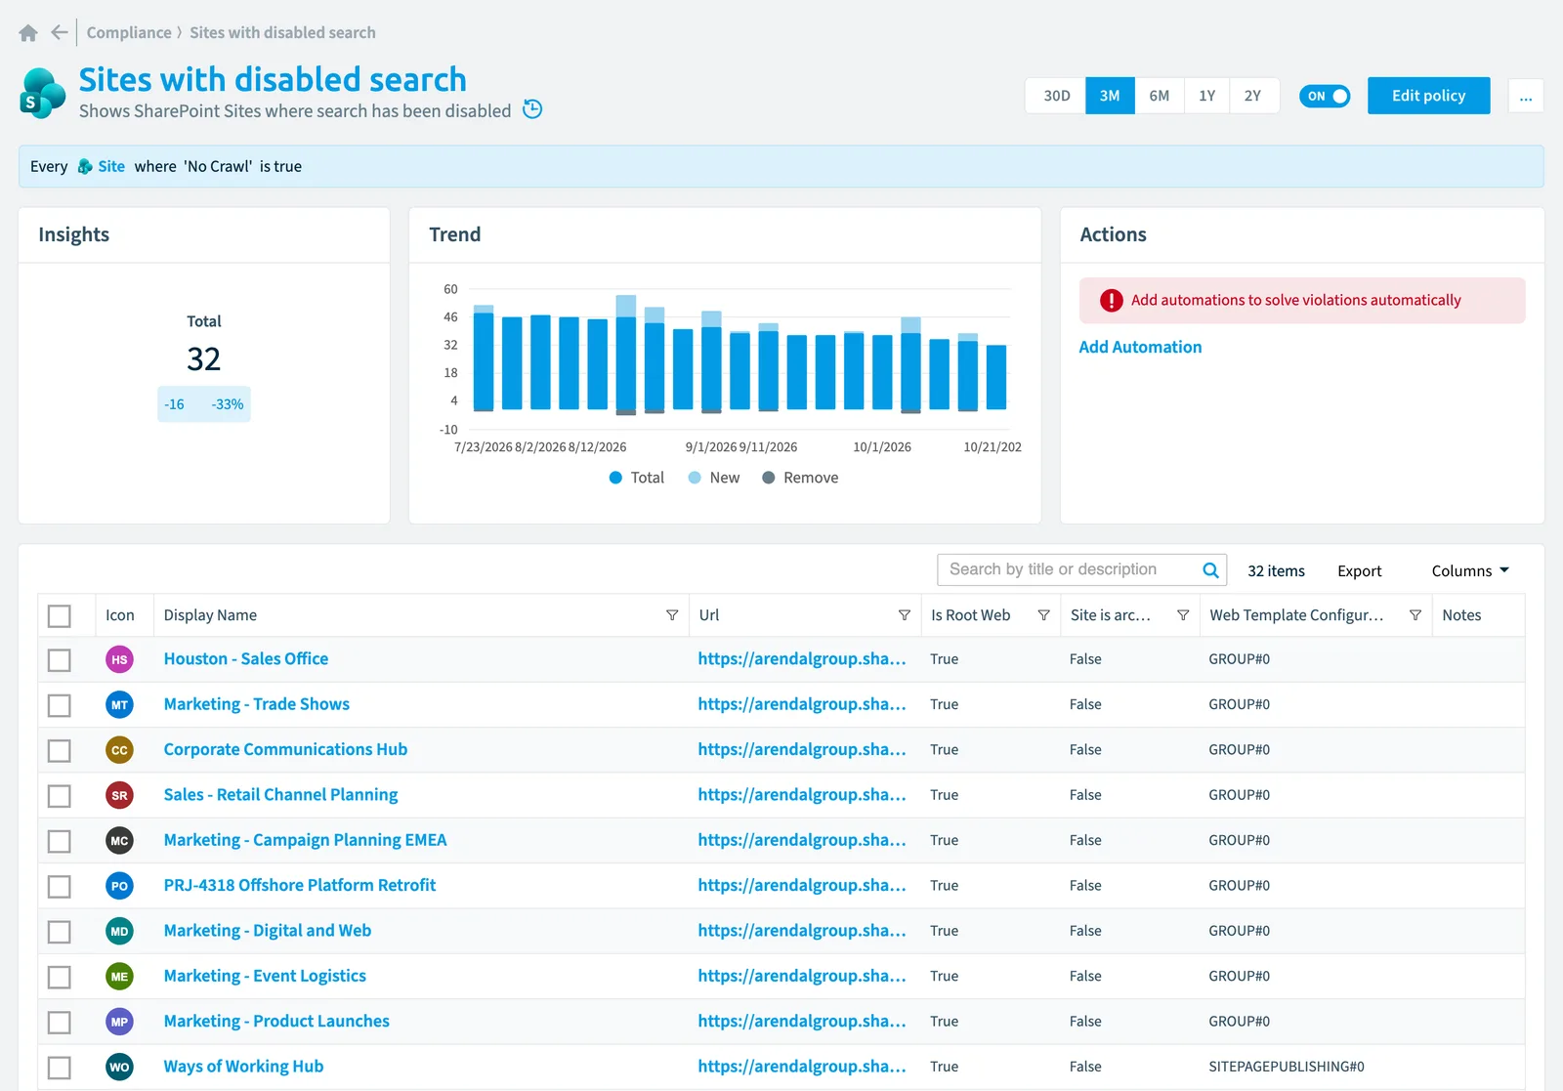The height and width of the screenshot is (1091, 1563).
Task: Select the Marketing - Trade Shows row checkbox
Action: pyautogui.click(x=60, y=704)
